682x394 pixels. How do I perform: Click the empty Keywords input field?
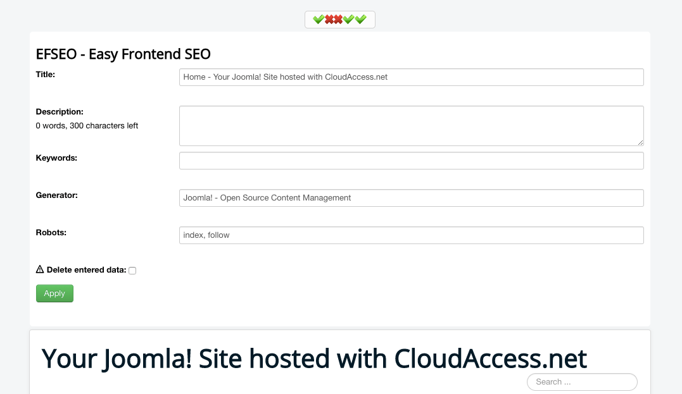pyautogui.click(x=412, y=160)
